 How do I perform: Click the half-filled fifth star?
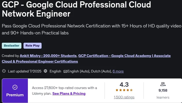(x=131, y=90)
